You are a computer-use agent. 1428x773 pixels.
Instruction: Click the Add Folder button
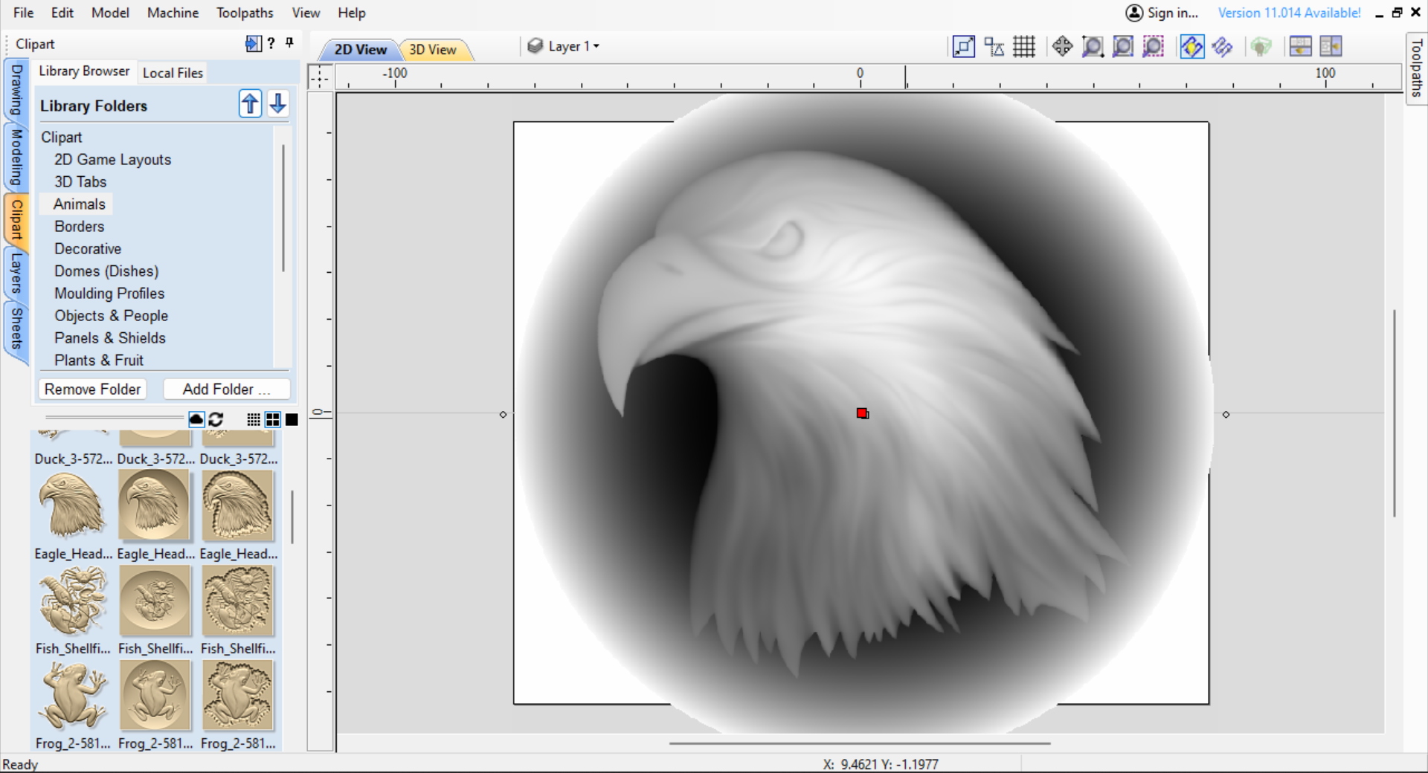(226, 389)
